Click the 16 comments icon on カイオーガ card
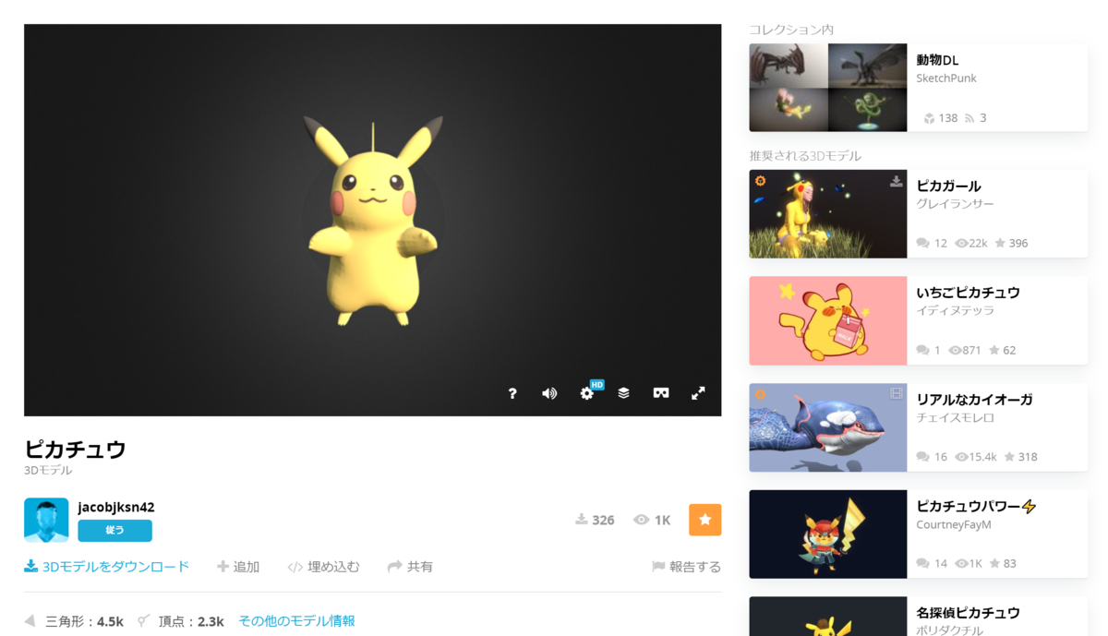The width and height of the screenshot is (1108, 636). pyautogui.click(x=923, y=457)
